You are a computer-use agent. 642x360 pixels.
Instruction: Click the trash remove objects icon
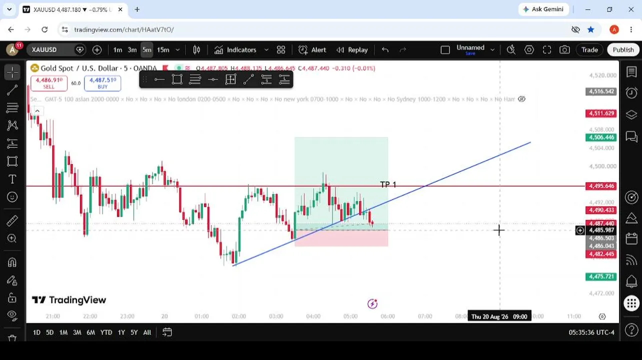pos(12,338)
